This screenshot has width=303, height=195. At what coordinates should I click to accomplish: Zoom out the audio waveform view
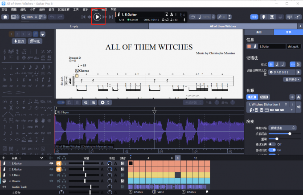85,102
